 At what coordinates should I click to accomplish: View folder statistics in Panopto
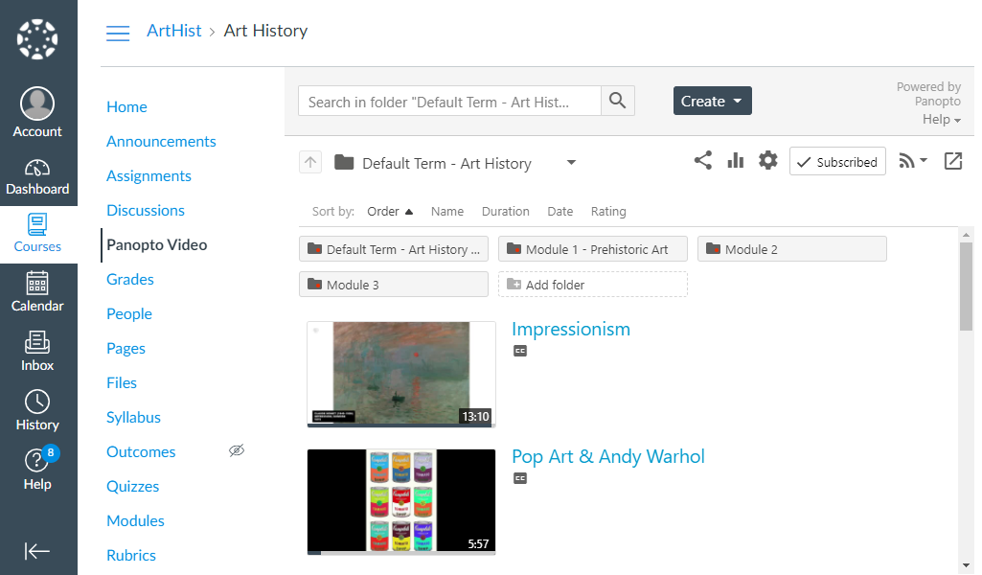coord(735,161)
